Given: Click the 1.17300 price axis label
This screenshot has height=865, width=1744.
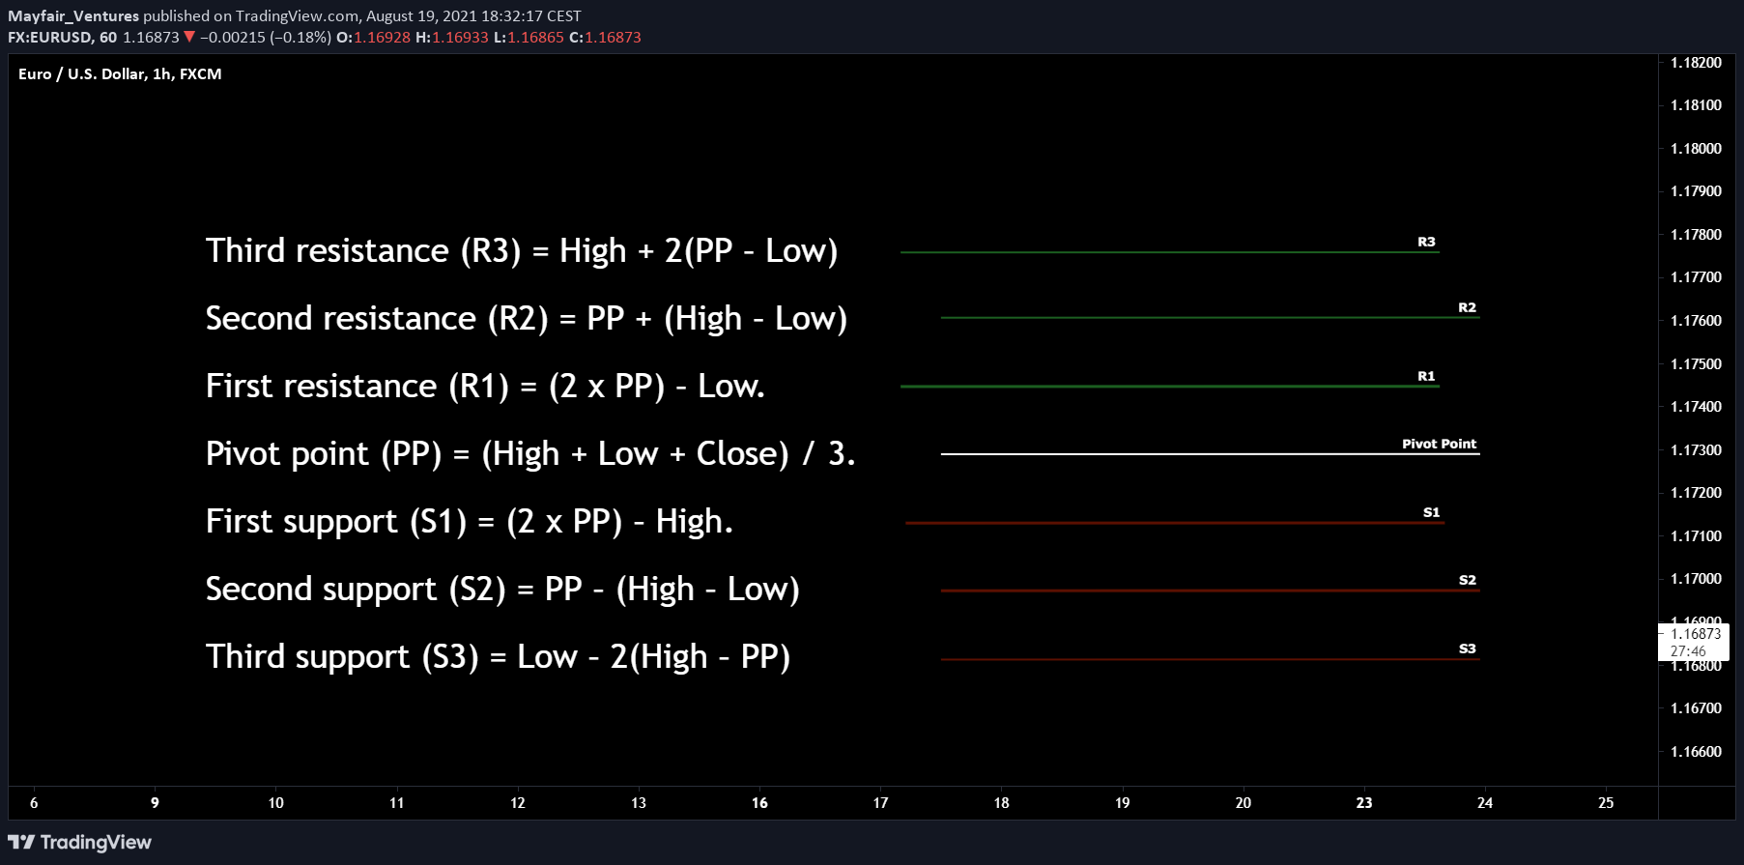Looking at the screenshot, I should pyautogui.click(x=1696, y=449).
